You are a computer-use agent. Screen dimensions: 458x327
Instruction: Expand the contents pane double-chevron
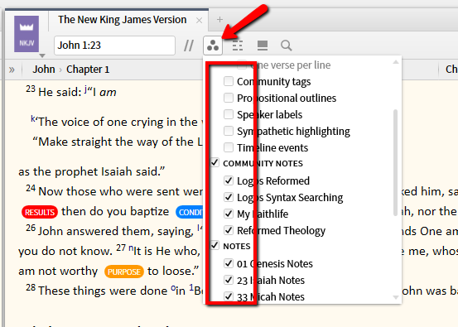pyautogui.click(x=12, y=70)
